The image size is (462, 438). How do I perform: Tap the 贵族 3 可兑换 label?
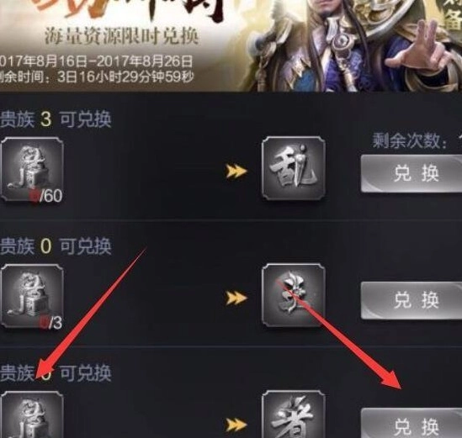(56, 119)
